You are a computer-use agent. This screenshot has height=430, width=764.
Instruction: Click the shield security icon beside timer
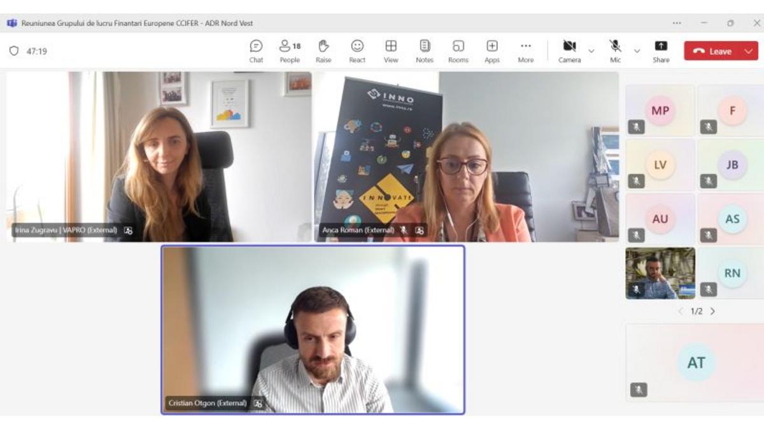click(x=14, y=51)
